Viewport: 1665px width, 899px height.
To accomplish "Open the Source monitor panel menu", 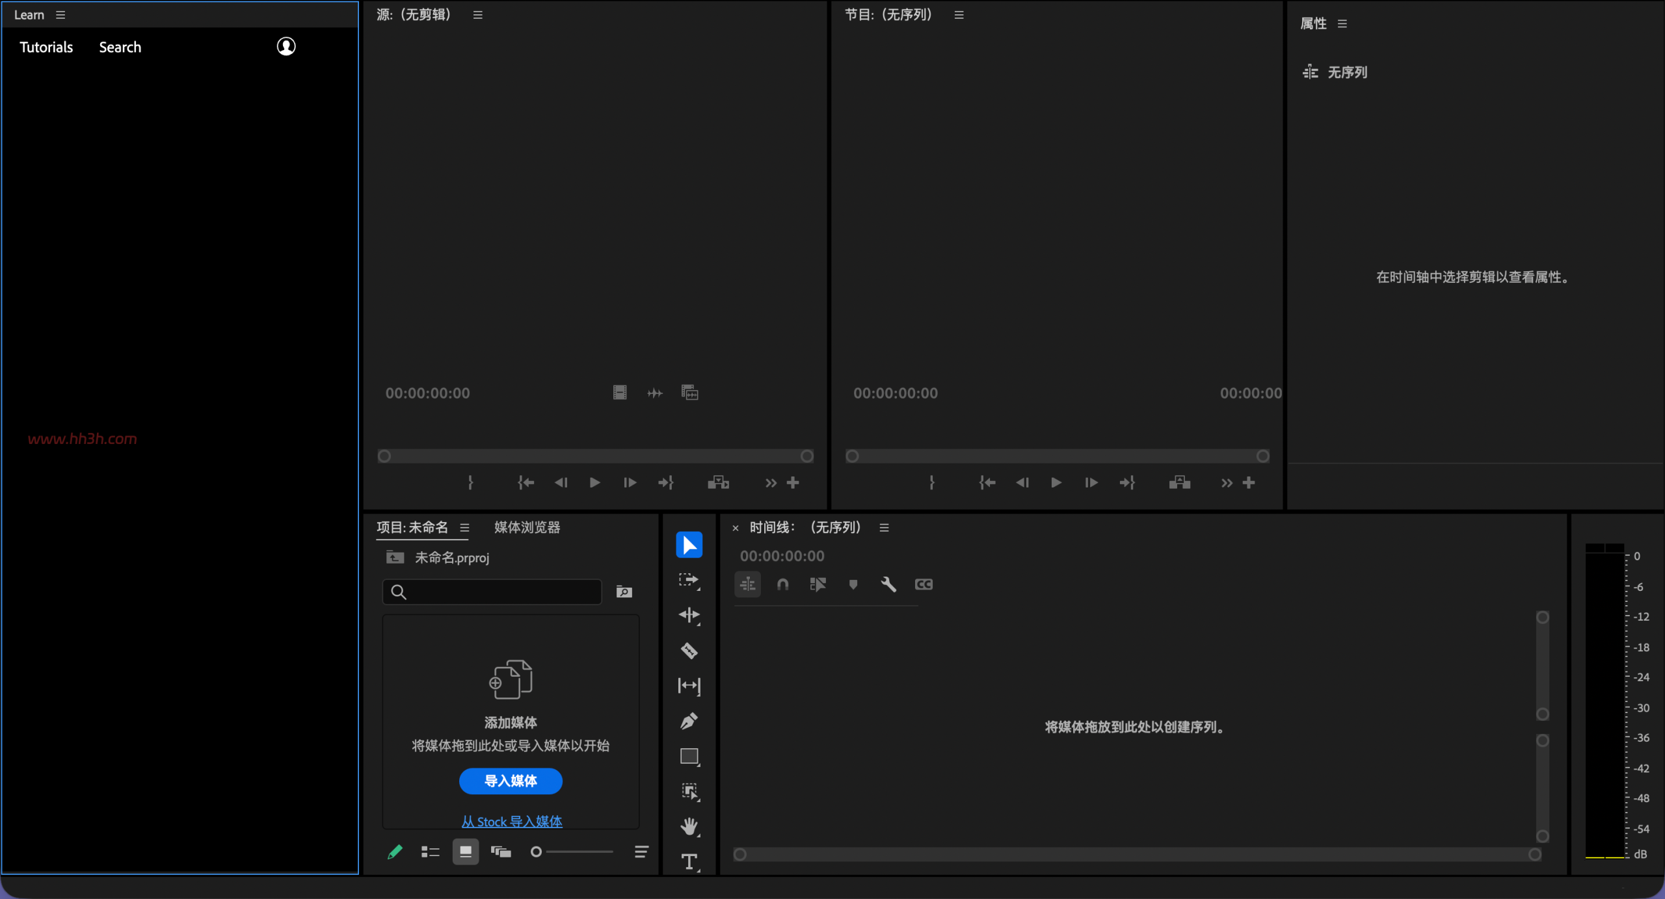I will point(478,15).
